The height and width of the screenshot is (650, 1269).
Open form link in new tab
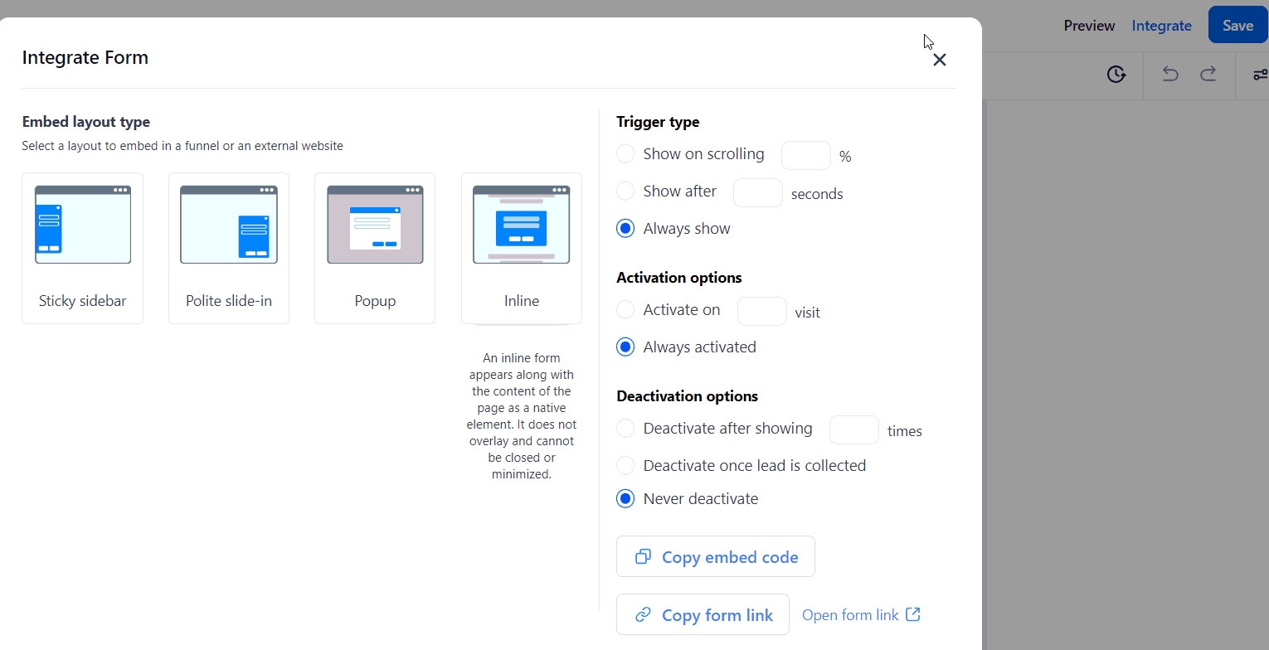861,615
